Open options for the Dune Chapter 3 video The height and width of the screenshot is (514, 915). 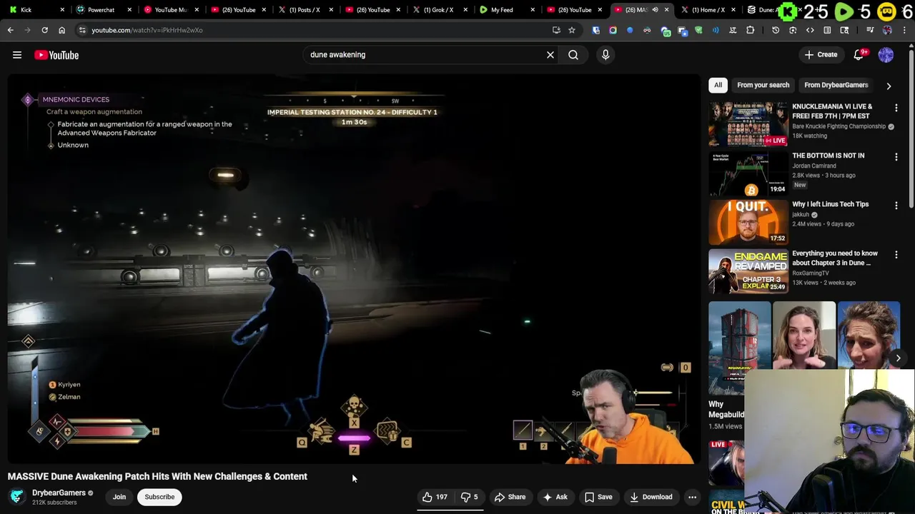pyautogui.click(x=896, y=254)
